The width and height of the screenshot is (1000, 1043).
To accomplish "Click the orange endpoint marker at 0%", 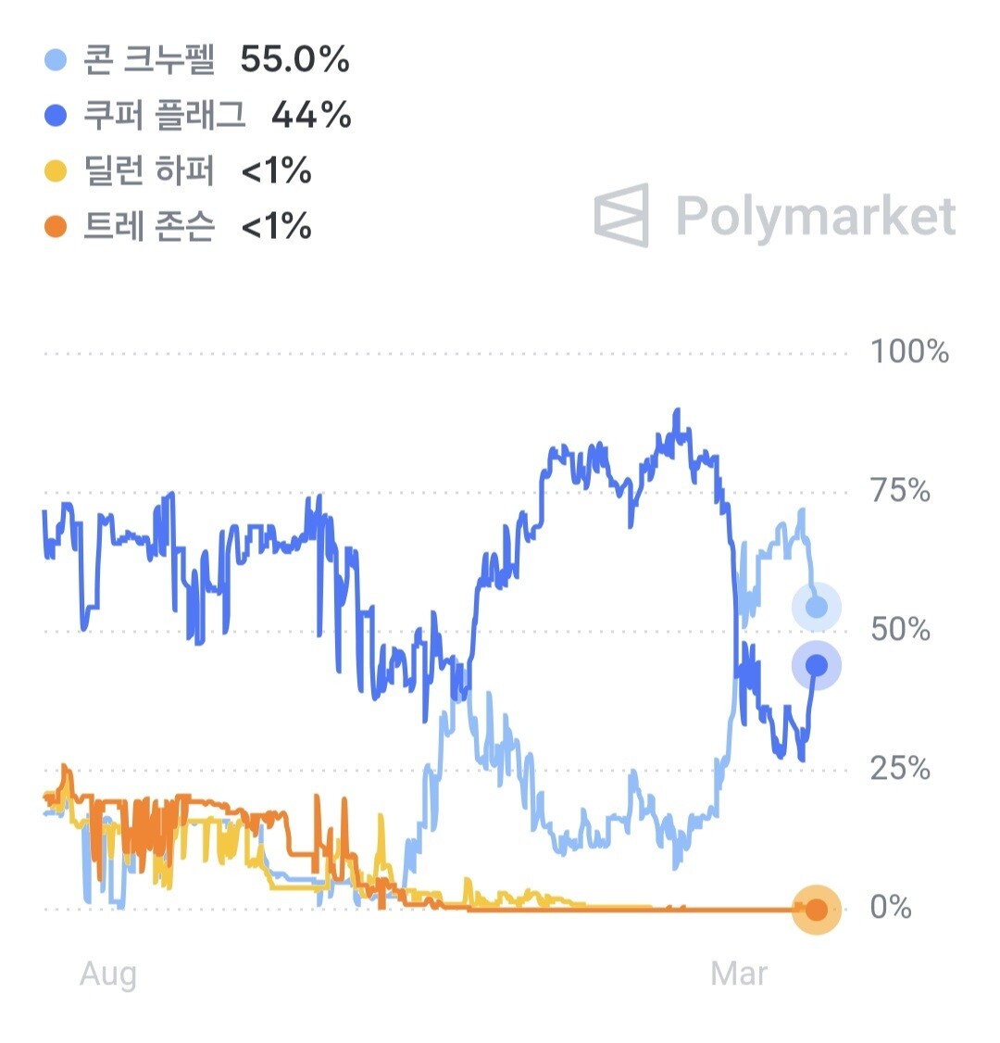I will click(817, 910).
